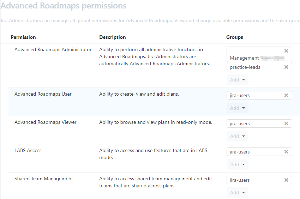Select jira-users tag in LABS Access row
Screen dimensions: 300x199
point(259,152)
